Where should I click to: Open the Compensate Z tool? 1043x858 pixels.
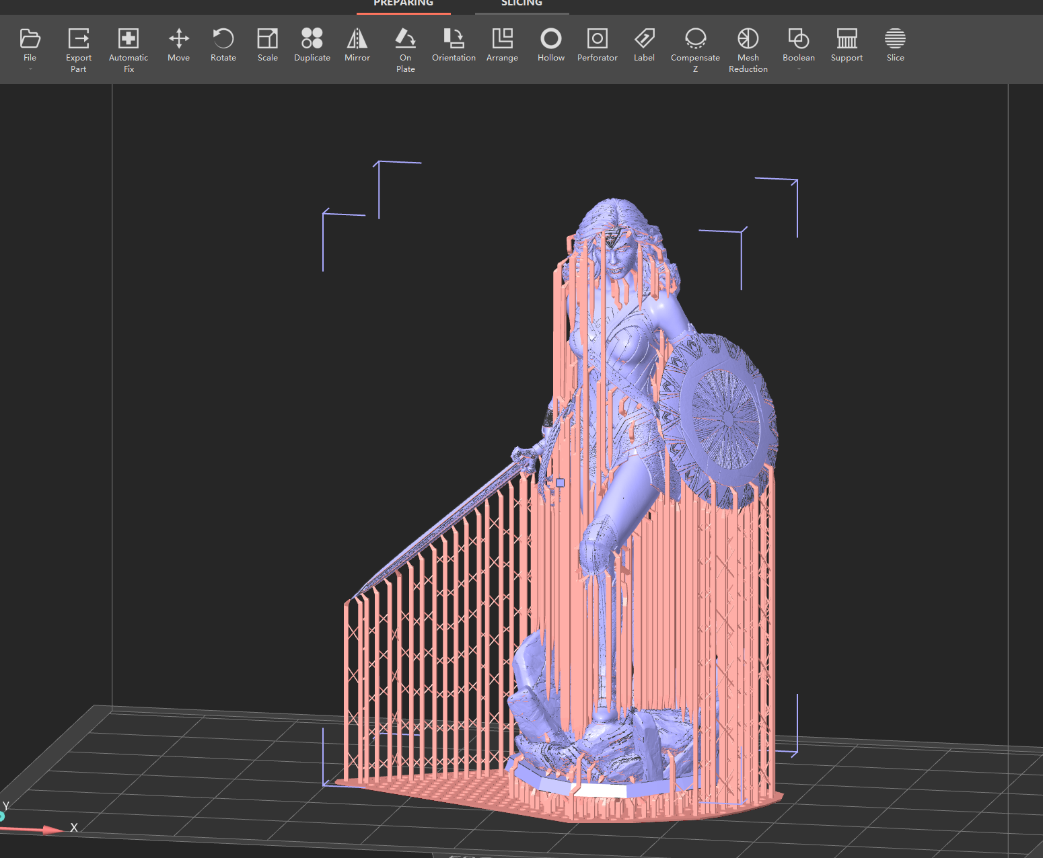695,50
